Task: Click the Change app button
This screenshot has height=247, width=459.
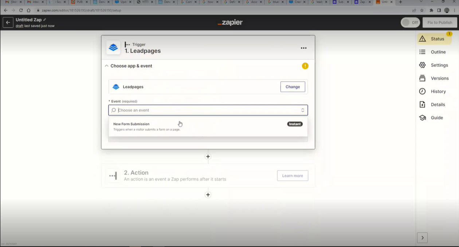Action: (x=293, y=87)
